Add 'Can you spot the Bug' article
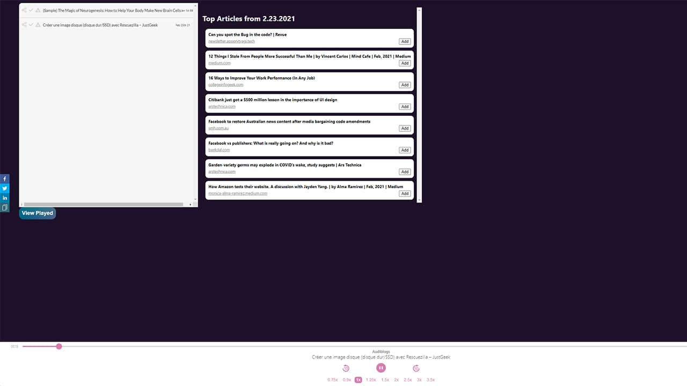Image resolution: width=687 pixels, height=386 pixels. (405, 41)
